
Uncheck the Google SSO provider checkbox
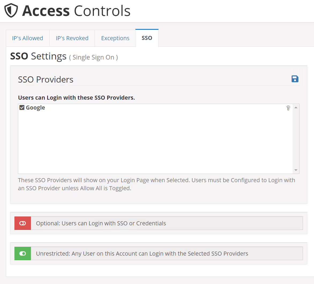(22, 108)
